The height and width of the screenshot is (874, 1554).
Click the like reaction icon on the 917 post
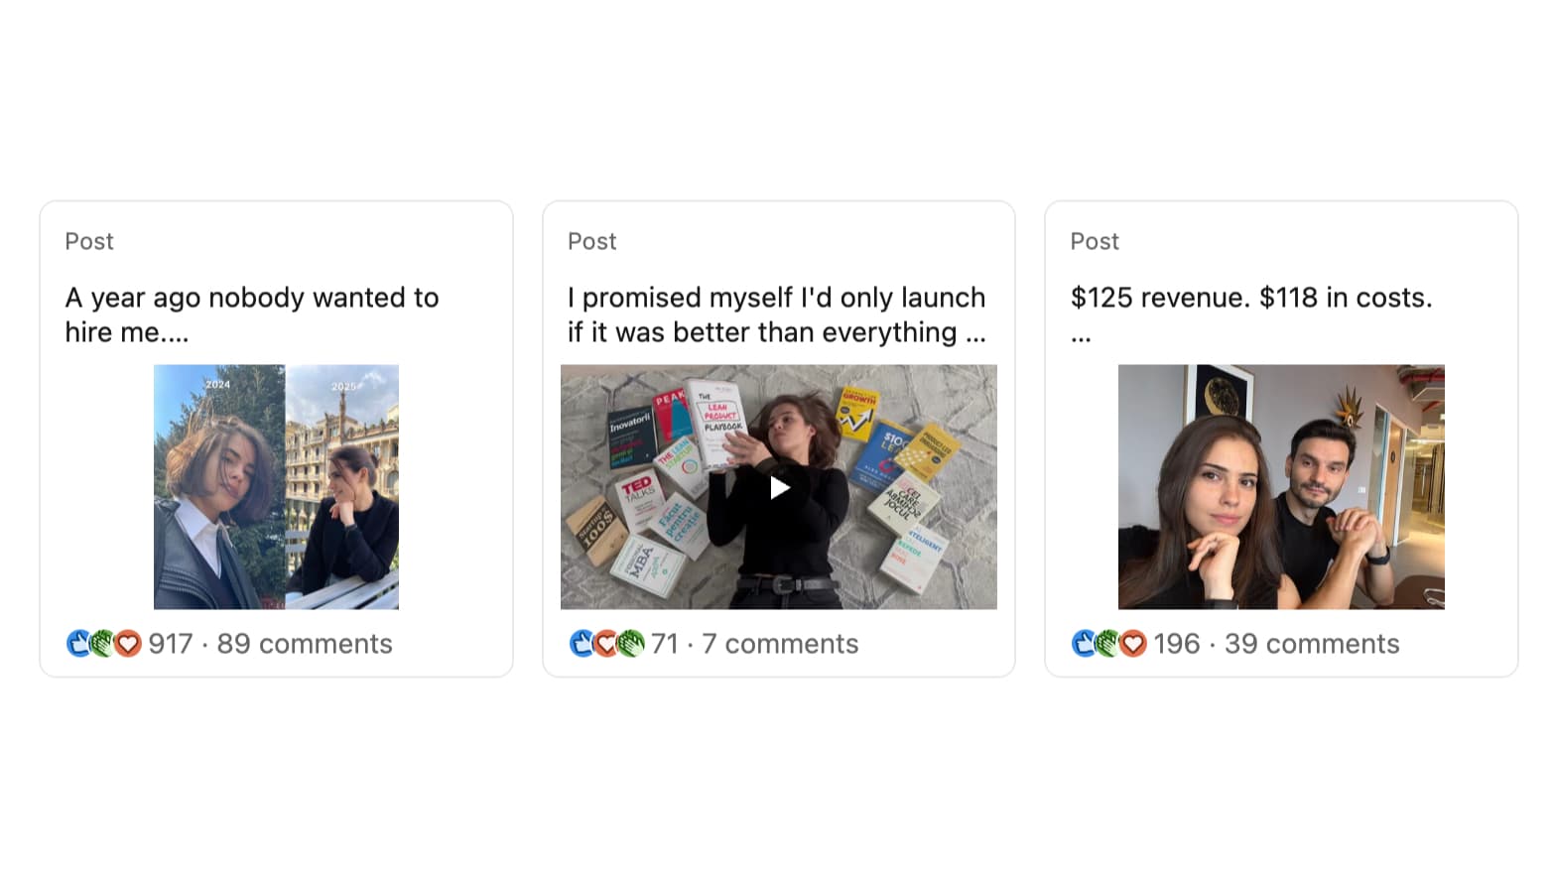[x=78, y=644]
